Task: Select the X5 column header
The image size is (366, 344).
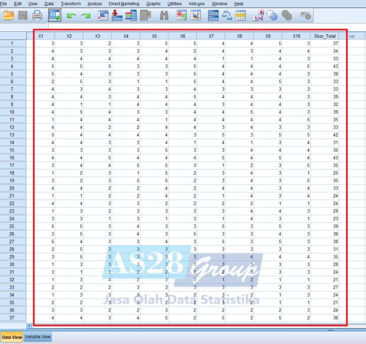Action: (x=154, y=36)
